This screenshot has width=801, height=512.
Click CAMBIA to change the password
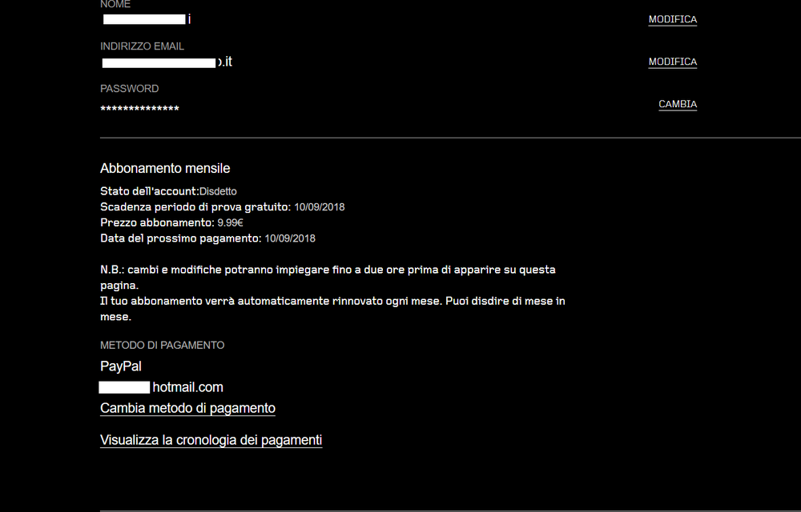point(678,104)
